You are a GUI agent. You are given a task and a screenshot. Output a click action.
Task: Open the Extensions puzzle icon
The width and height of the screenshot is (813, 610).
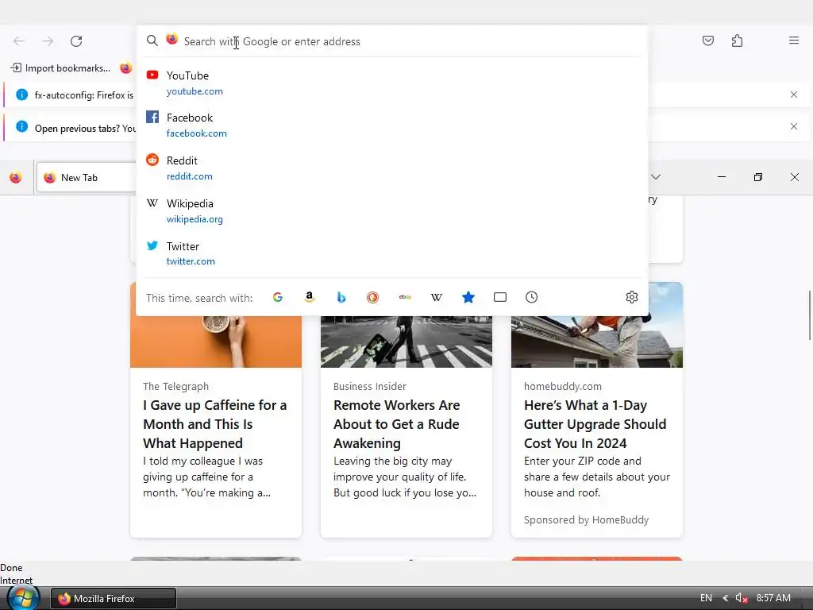737,41
